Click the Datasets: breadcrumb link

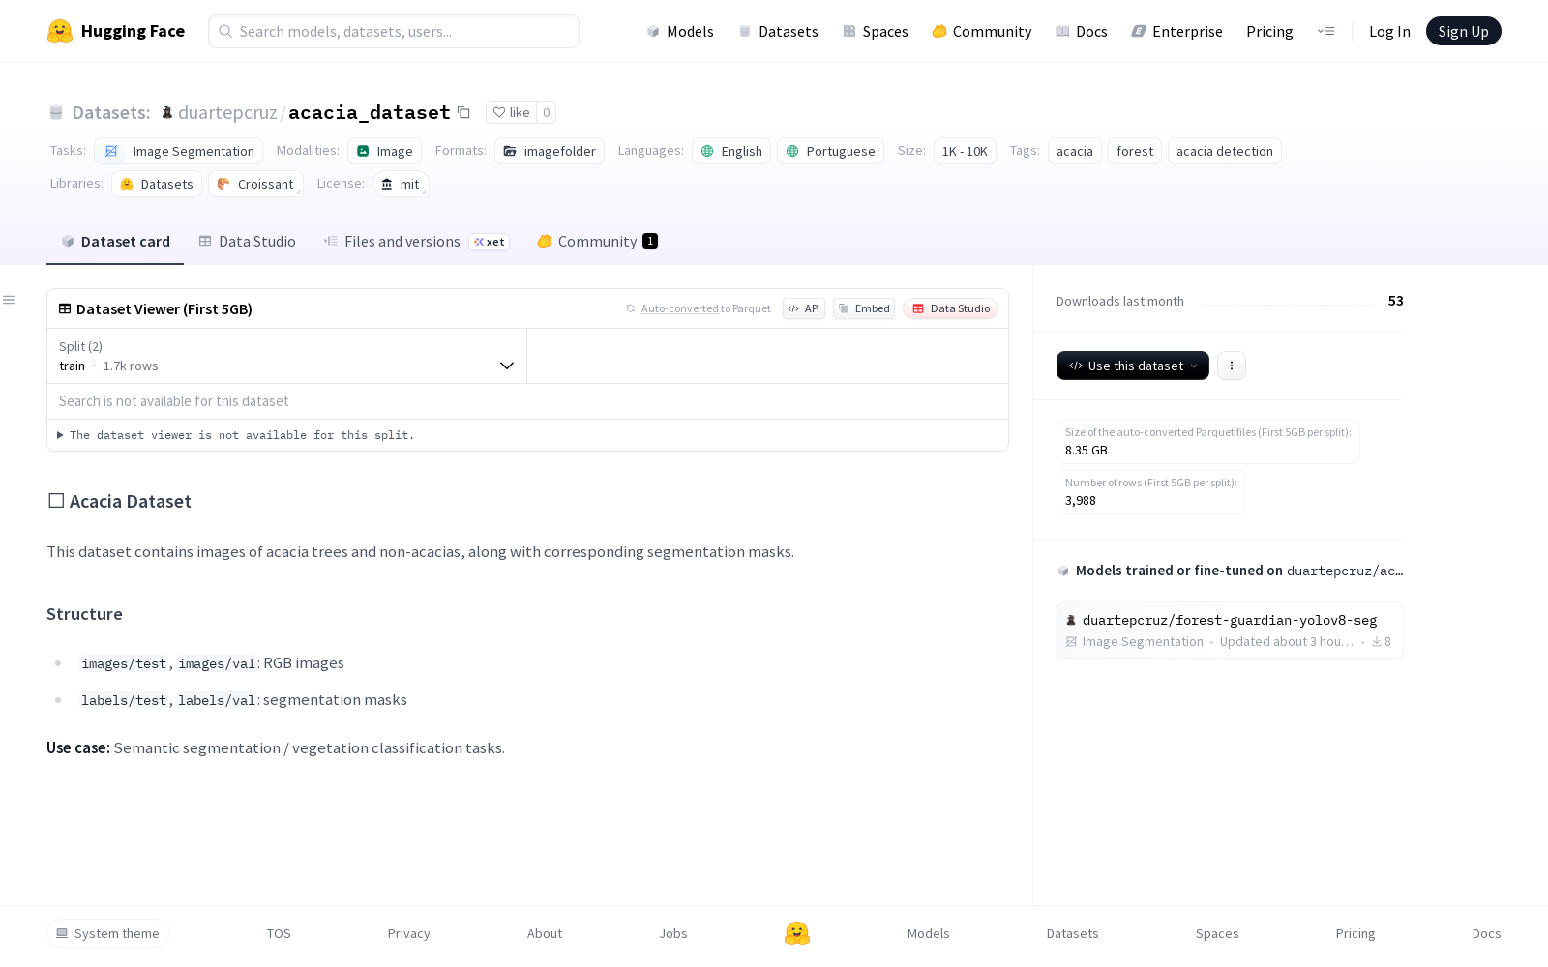point(111,112)
